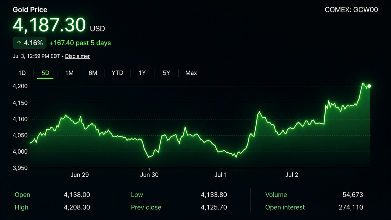This screenshot has width=391, height=220.
Task: Click the Jul 2 axis label
Action: 292,175
